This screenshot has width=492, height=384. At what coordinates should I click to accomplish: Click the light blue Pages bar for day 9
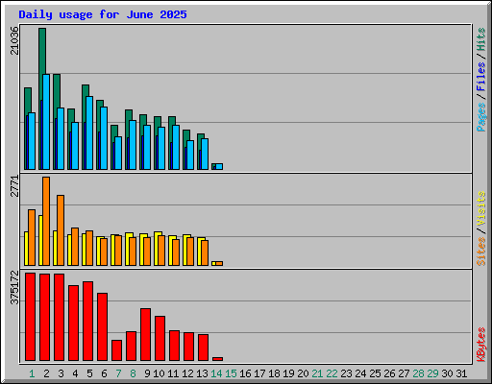point(147,147)
